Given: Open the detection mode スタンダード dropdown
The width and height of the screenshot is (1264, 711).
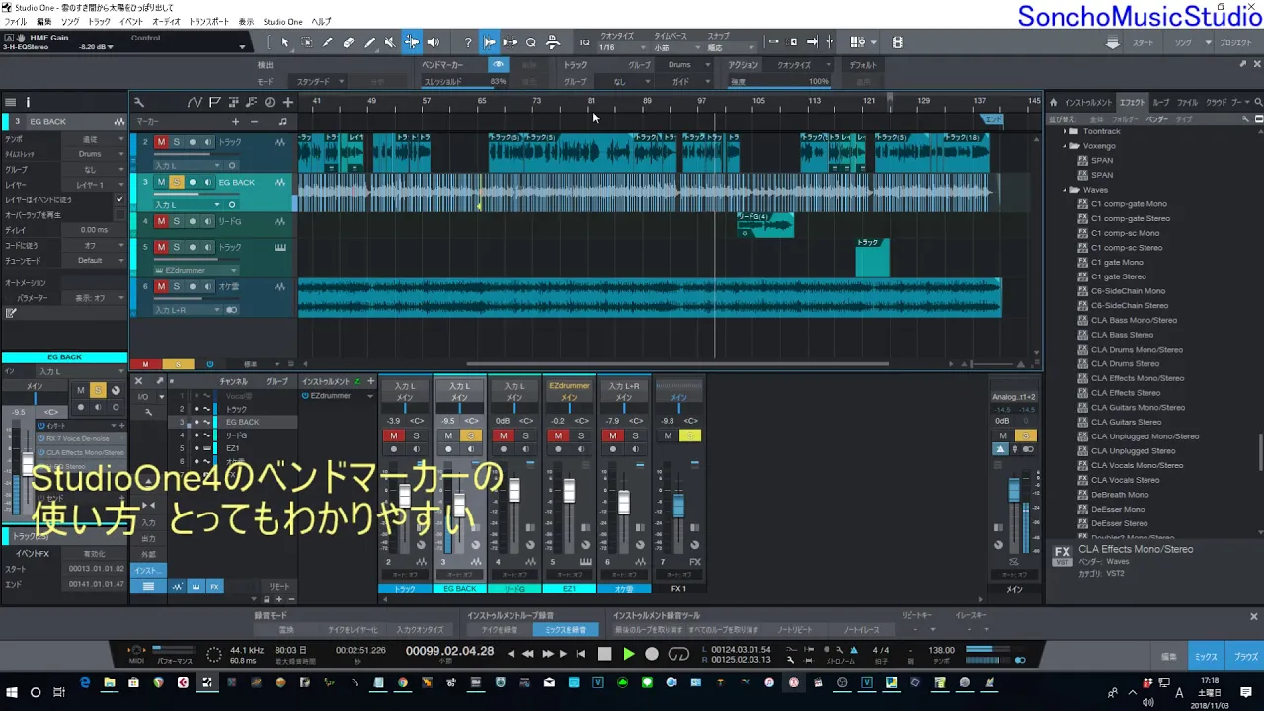Looking at the screenshot, I should 318,82.
